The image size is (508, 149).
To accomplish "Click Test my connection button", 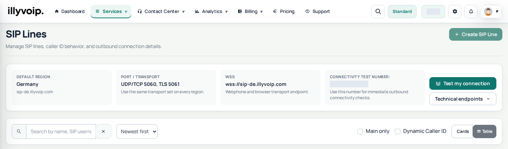I will click(x=463, y=83).
